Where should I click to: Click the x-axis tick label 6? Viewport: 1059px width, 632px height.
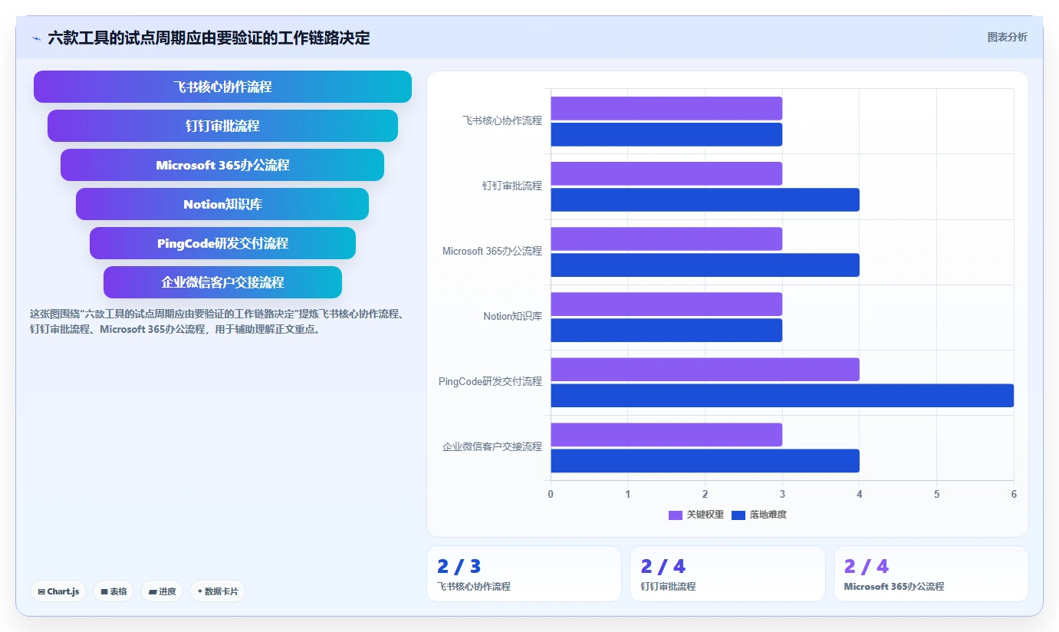click(1014, 494)
